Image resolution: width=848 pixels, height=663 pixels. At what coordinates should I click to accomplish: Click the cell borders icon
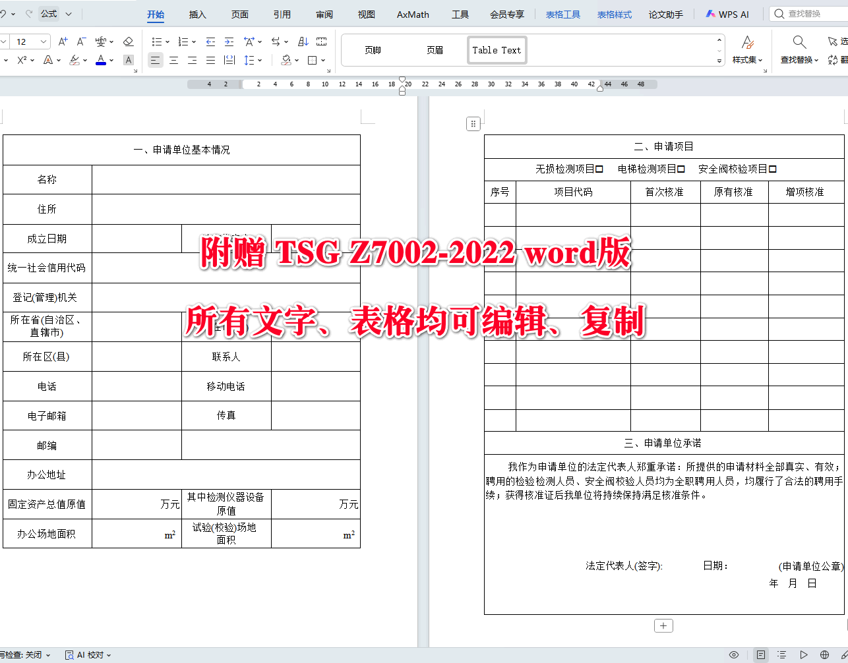click(x=312, y=60)
